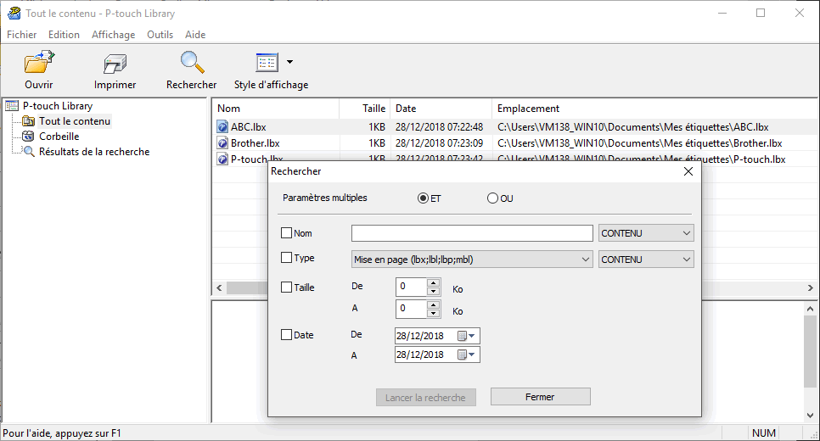Select the Tout le contenu tree item
Screen dimensions: 820x441
tap(75, 121)
